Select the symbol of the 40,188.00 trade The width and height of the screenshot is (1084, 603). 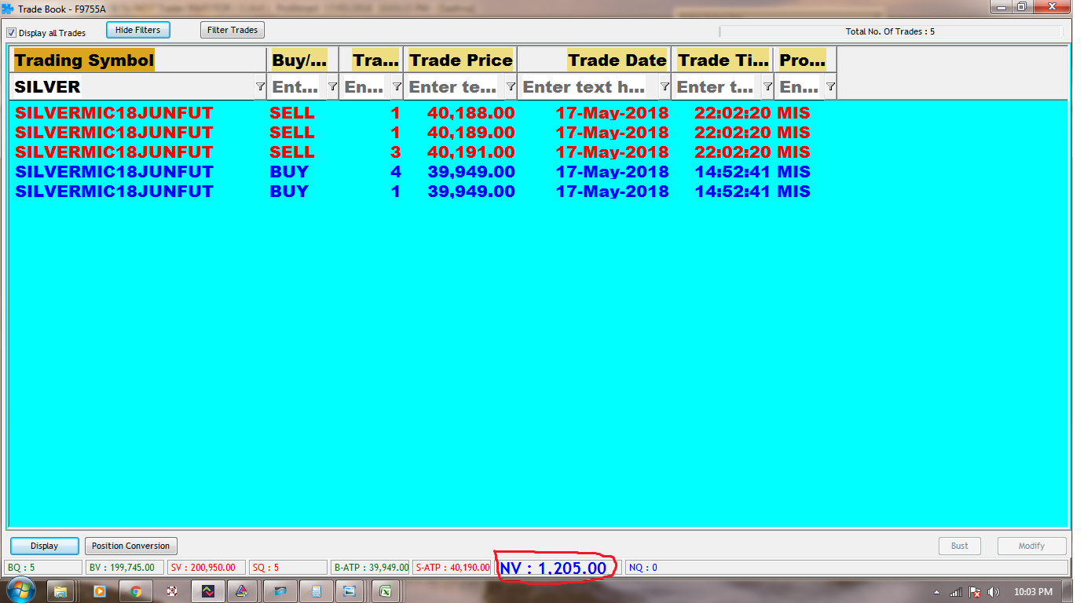114,113
